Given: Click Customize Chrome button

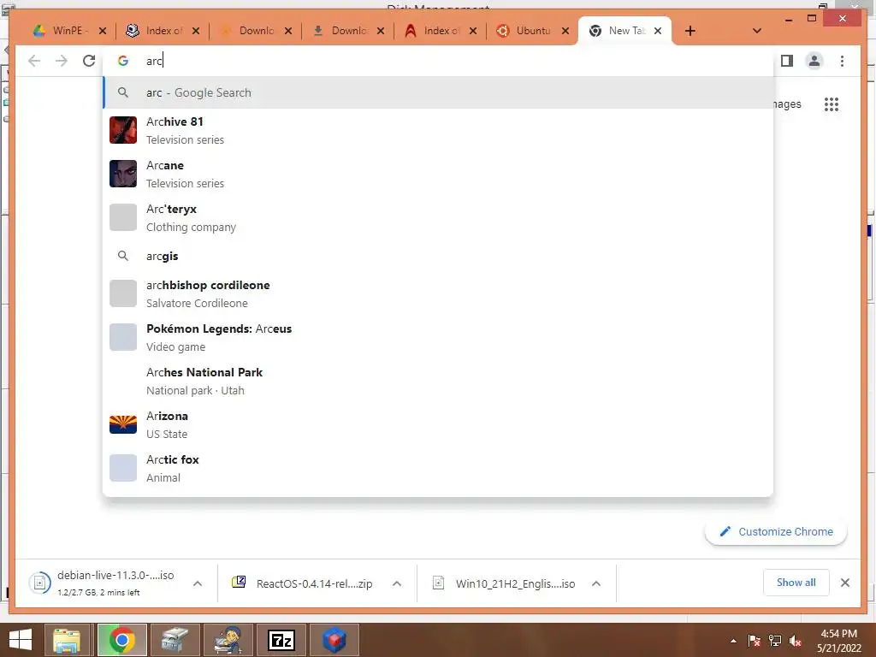Looking at the screenshot, I should tap(776, 531).
